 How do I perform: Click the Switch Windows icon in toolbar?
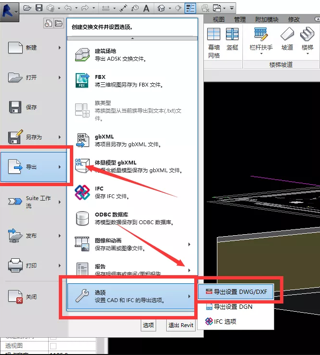coord(217,8)
